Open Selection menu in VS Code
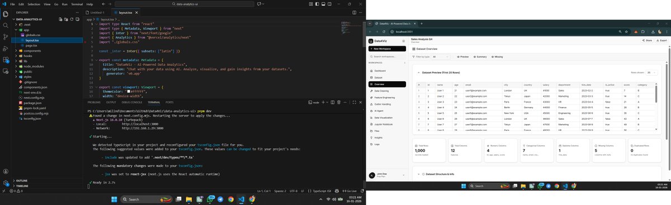This screenshot has width=671, height=205. click(x=34, y=4)
